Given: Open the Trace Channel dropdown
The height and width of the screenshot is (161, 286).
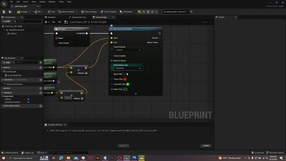Looking at the screenshot, I should point(128,50).
